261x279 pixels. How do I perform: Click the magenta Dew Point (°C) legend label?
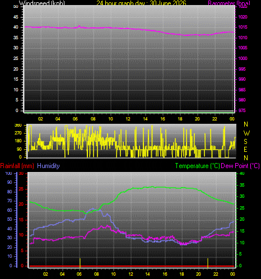pos(240,166)
